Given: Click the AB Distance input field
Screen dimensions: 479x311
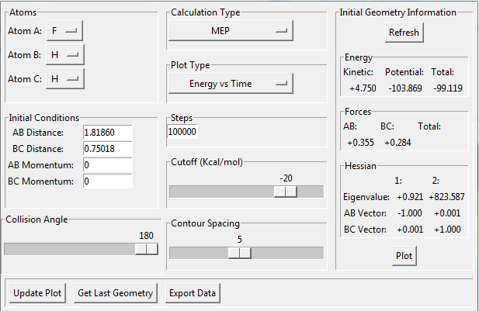Looking at the screenshot, I should pyautogui.click(x=107, y=133).
